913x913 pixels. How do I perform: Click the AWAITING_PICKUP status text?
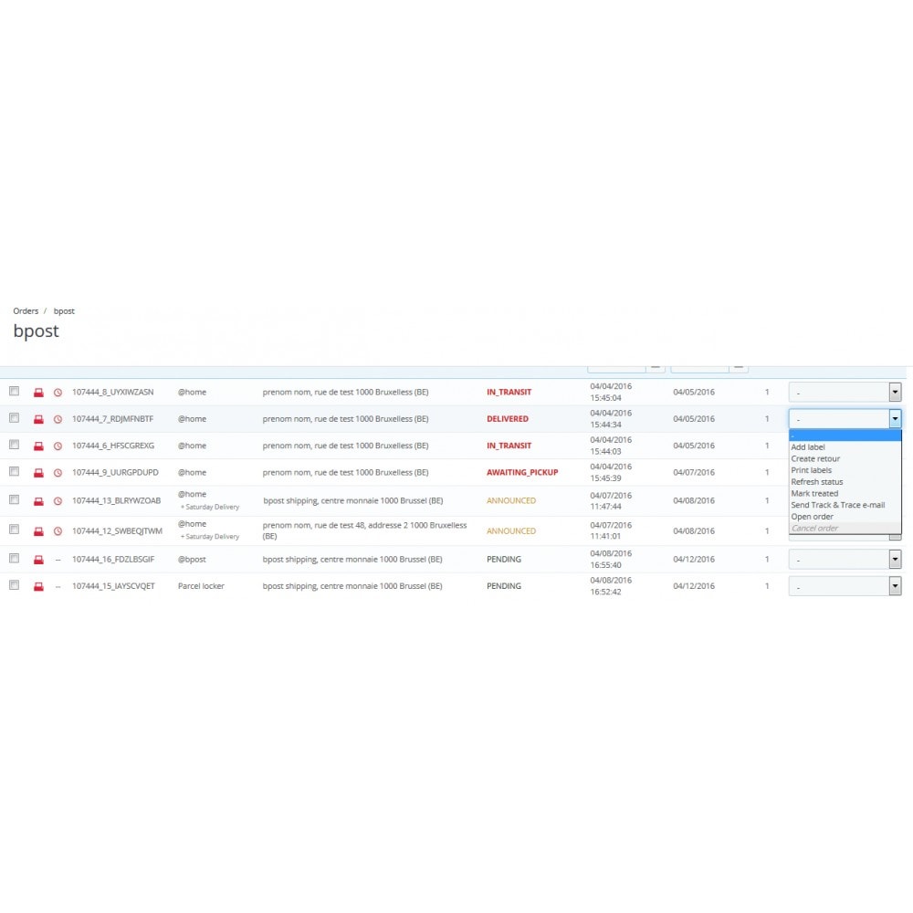(x=522, y=473)
